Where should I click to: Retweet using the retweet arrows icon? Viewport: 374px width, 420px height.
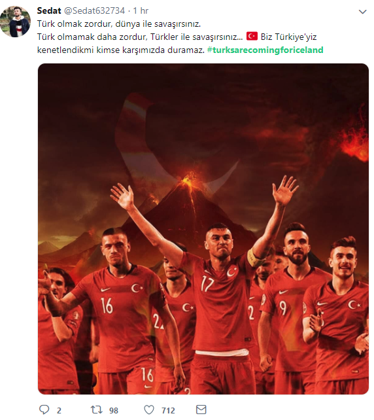pyautogui.click(x=96, y=410)
